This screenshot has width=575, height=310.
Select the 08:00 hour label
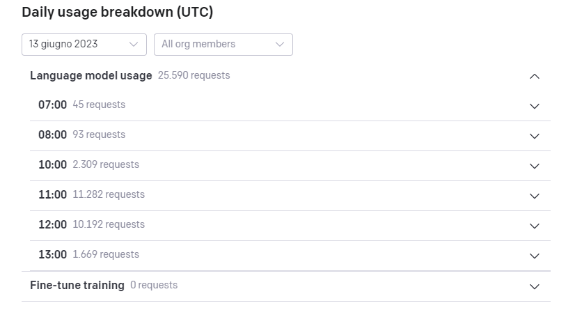pos(52,134)
